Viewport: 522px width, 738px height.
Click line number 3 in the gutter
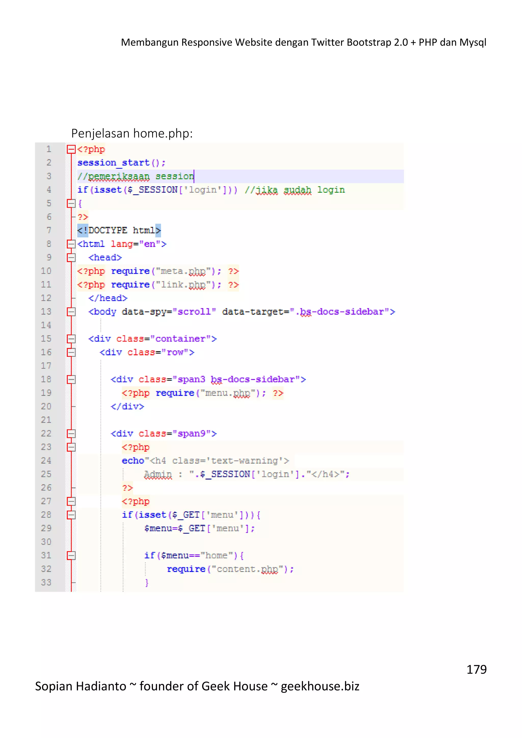[x=49, y=176]
